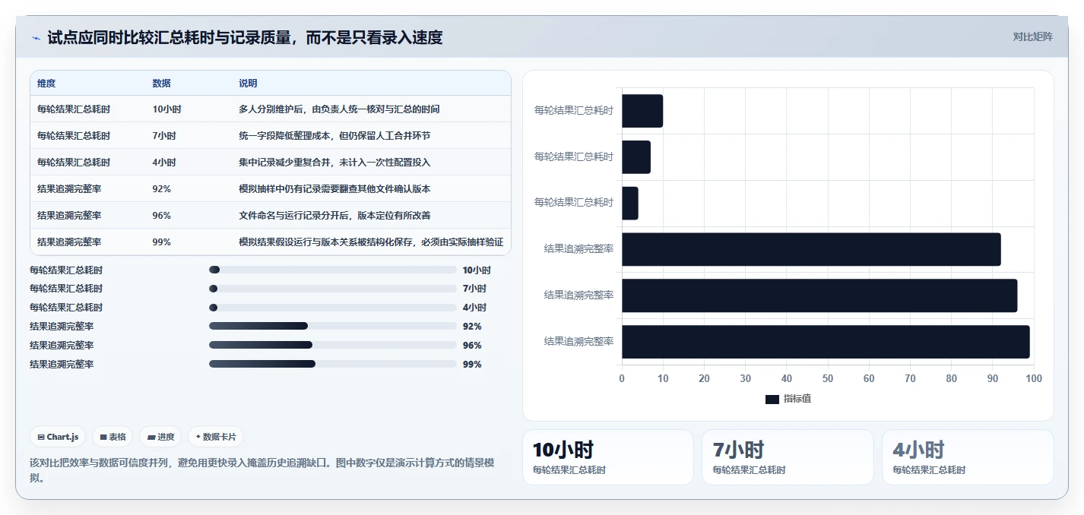1084x515 pixels.
Task: Click description starting 文件命名与运行记录分开后
Action: pos(334,216)
